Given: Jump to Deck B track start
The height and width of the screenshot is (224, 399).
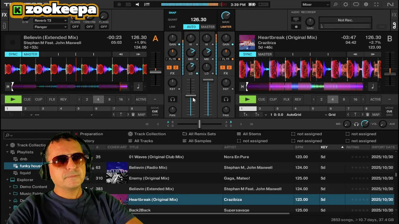Looking at the screenshot, I should click(x=242, y=86).
